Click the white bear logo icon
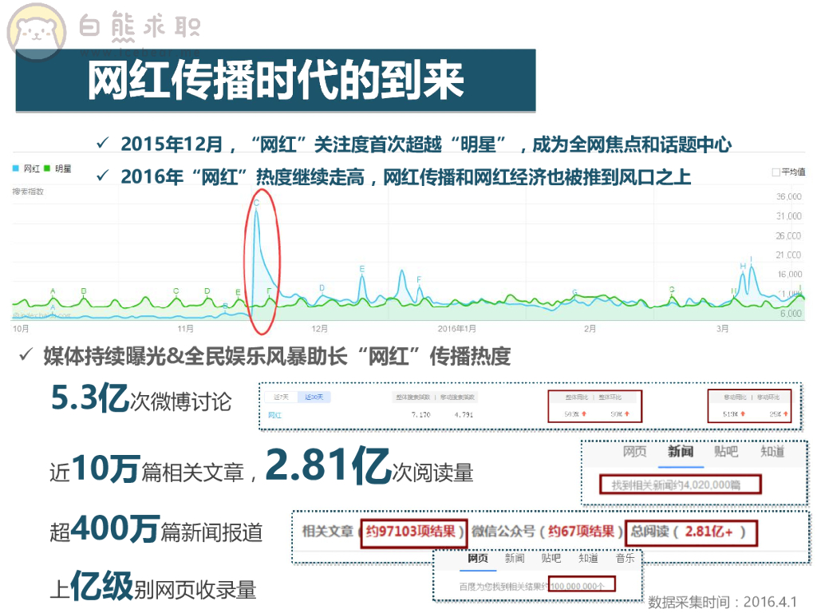The height and width of the screenshot is (613, 817). point(36,31)
